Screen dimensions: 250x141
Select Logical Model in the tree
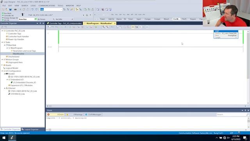coord(12,68)
